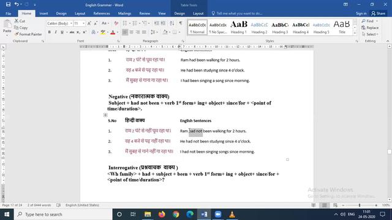The image size is (392, 220).
Task: Switch to Insert tab
Action: (x=43, y=13)
